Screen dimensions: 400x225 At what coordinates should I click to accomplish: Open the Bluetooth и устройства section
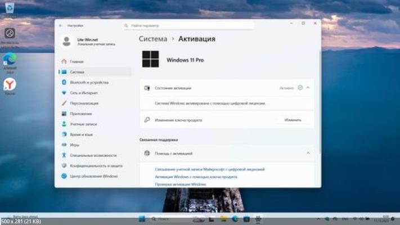[89, 82]
